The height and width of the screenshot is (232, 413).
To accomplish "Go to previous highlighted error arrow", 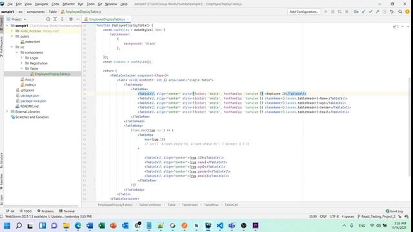I will tap(403, 26).
